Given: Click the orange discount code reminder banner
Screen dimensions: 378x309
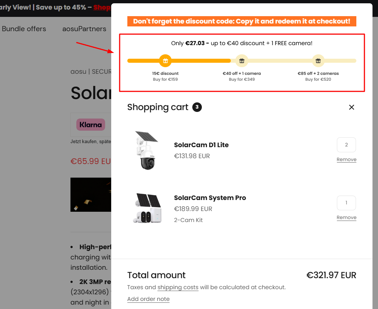Looking at the screenshot, I should click(x=242, y=21).
